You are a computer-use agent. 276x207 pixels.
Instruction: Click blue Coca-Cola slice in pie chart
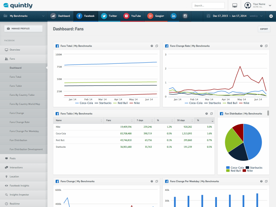point(253,142)
